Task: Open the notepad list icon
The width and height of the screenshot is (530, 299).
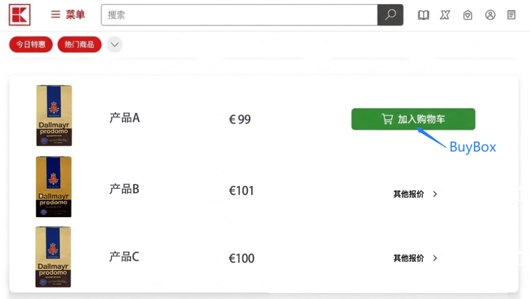Action: (511, 15)
